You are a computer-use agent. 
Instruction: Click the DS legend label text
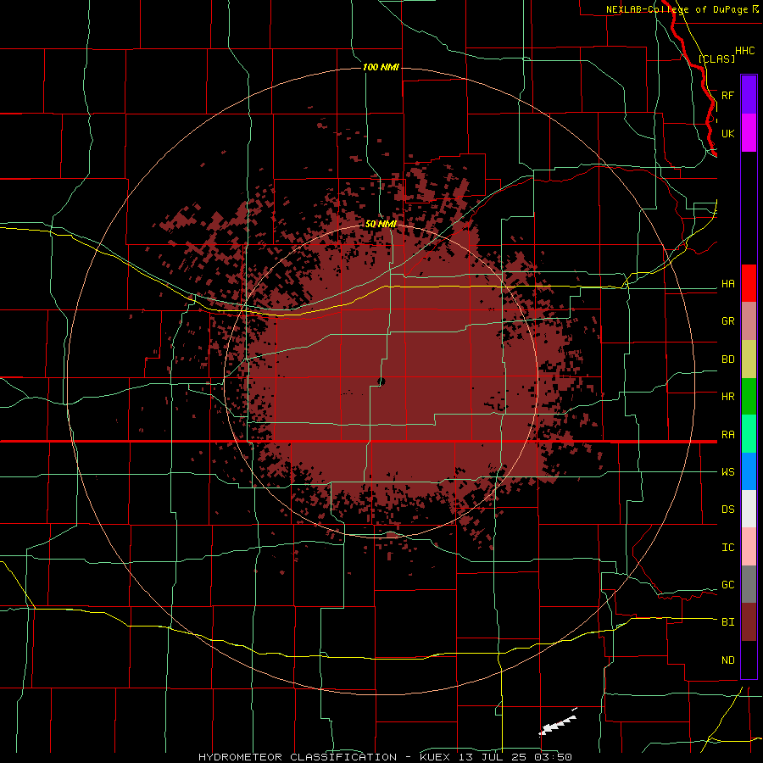pyautogui.click(x=727, y=510)
